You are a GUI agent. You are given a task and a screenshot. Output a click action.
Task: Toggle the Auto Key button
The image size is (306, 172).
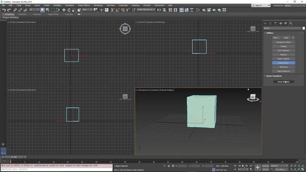tap(265, 166)
